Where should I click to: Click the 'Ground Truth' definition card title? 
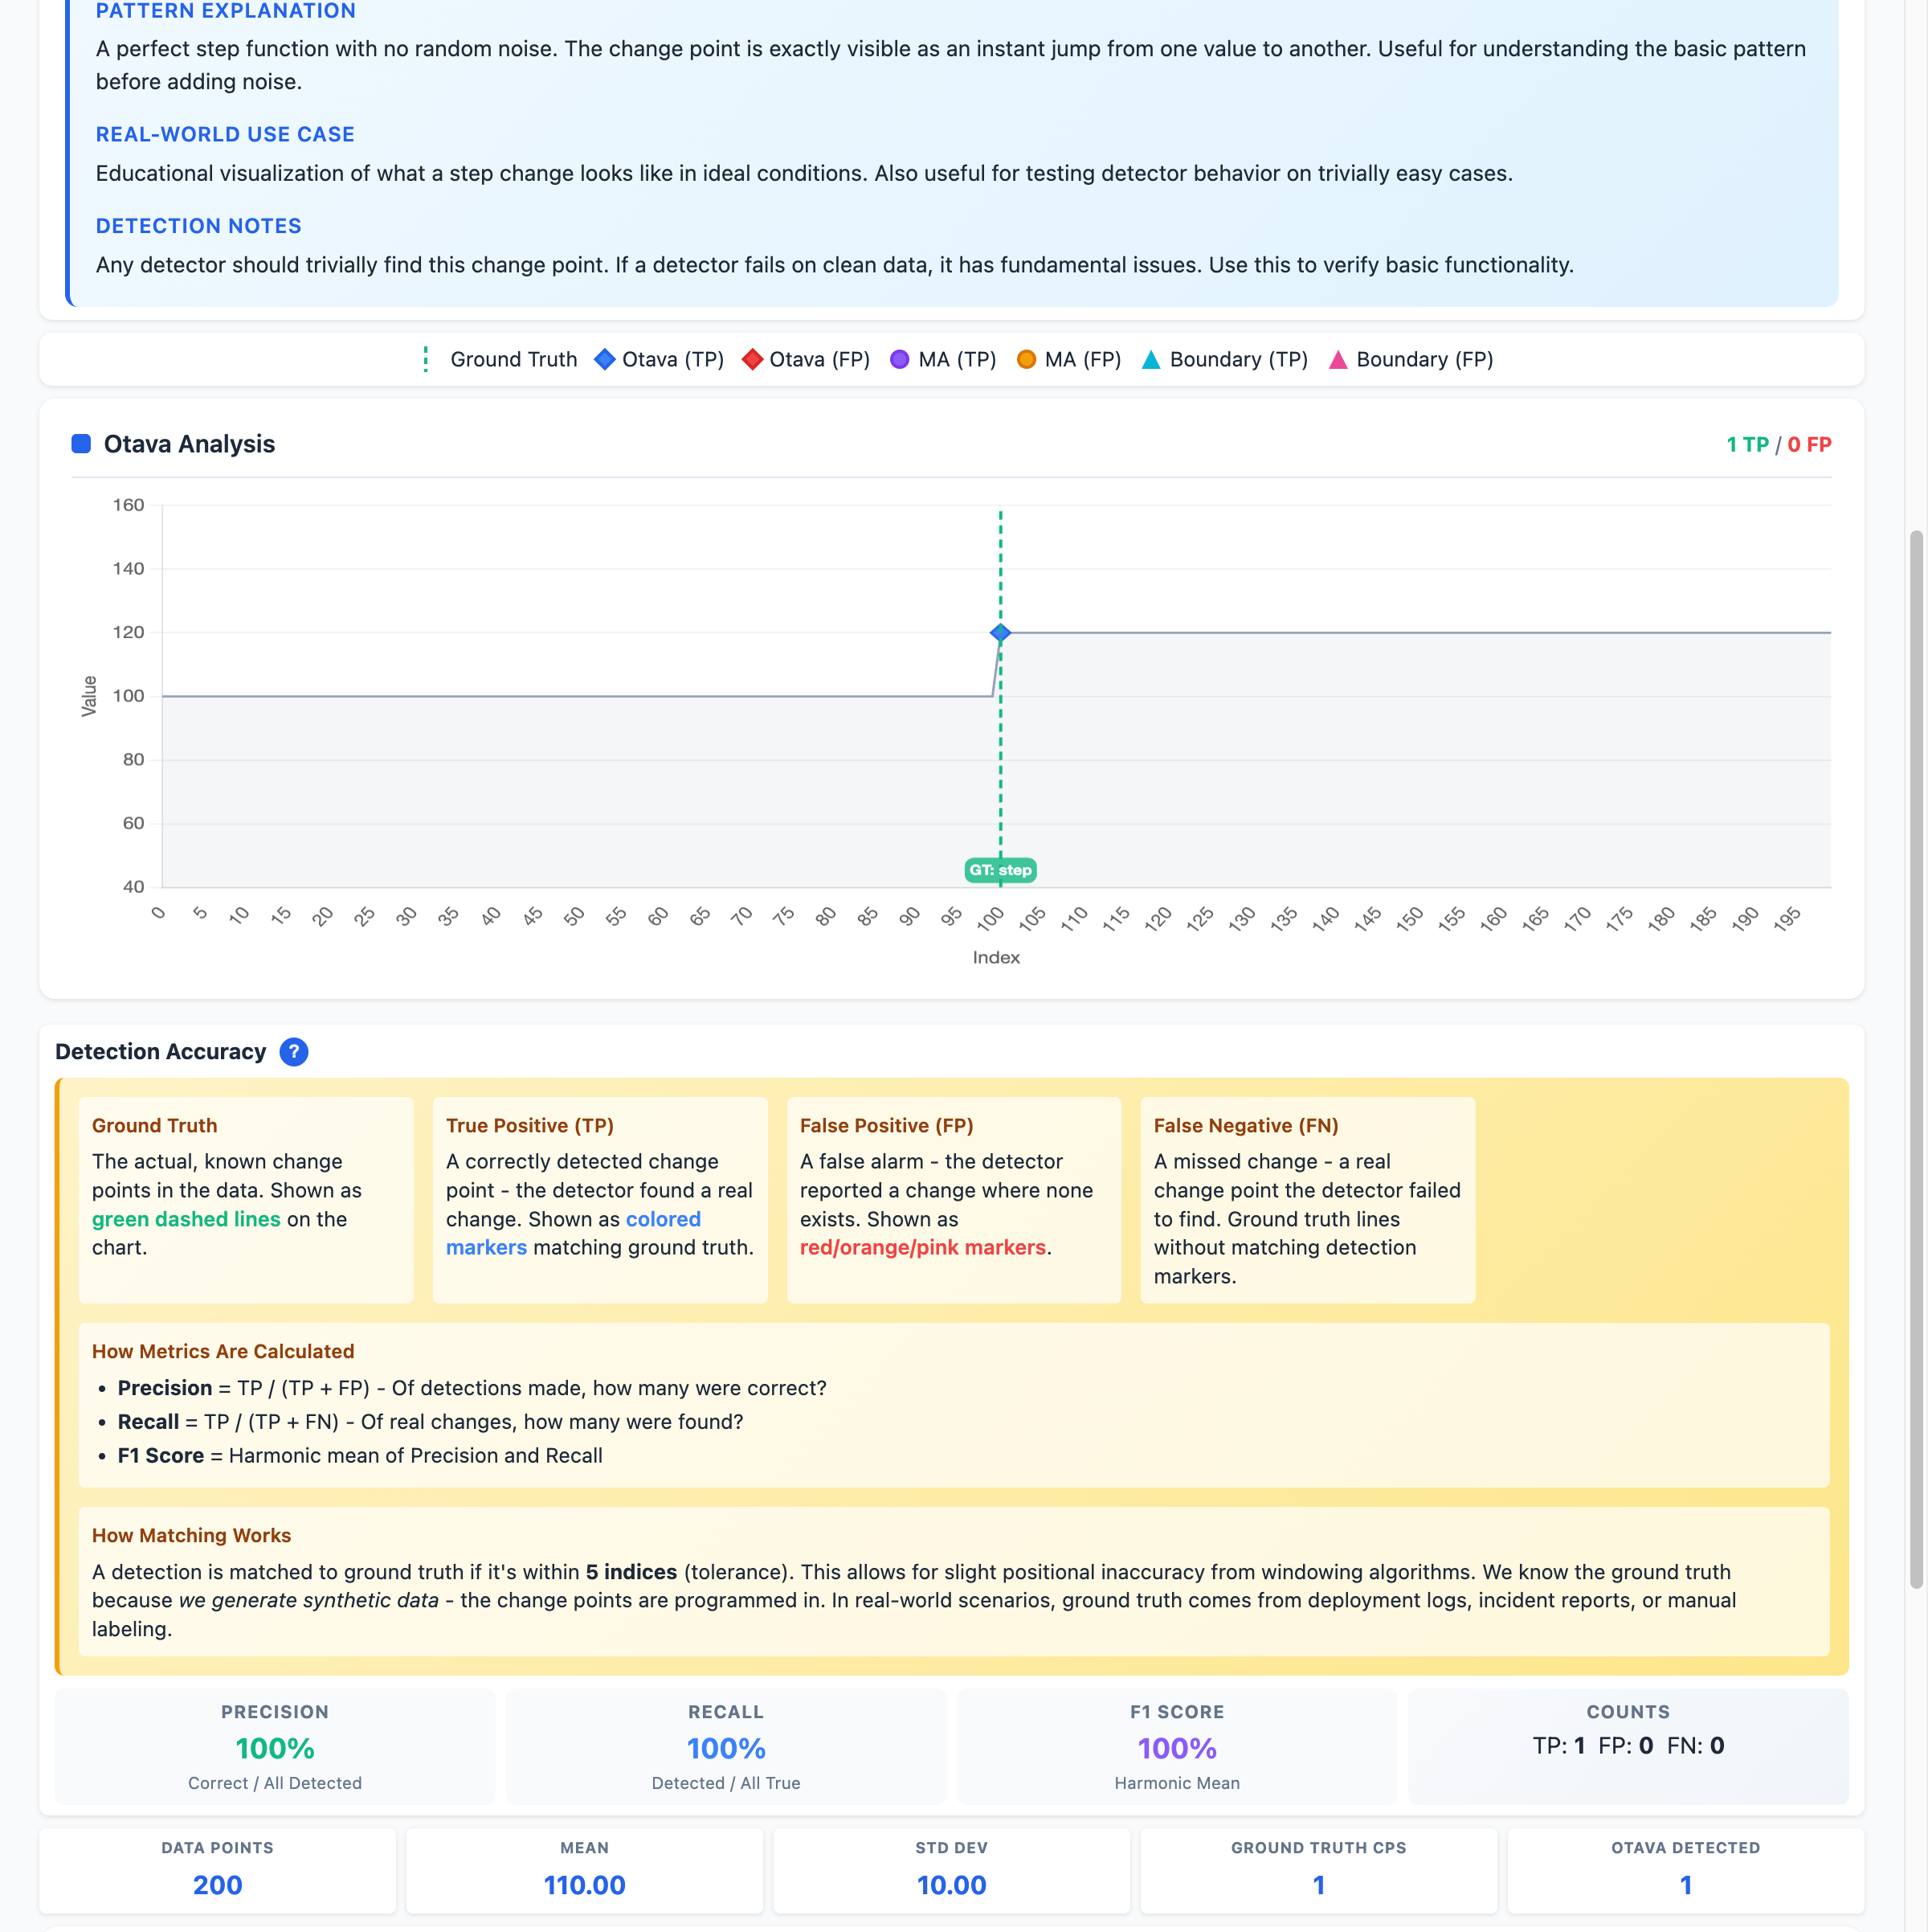154,1125
